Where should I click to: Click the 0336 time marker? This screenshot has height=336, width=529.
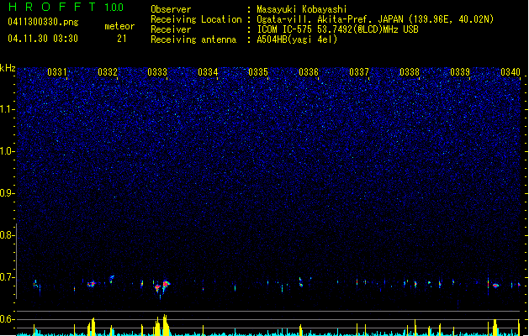tap(309, 72)
